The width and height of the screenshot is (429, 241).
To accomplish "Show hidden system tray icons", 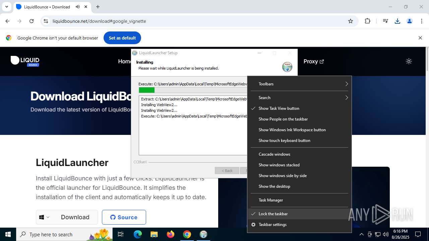I will [361, 234].
